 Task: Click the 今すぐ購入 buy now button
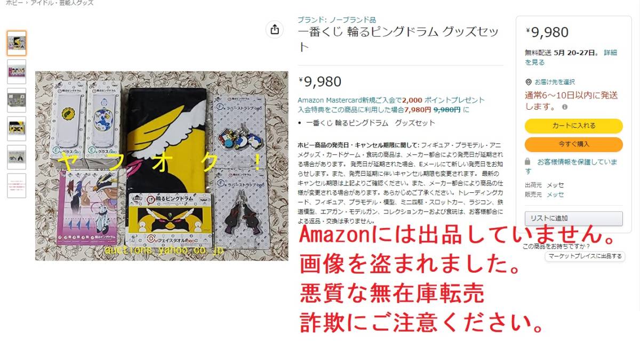point(574,144)
